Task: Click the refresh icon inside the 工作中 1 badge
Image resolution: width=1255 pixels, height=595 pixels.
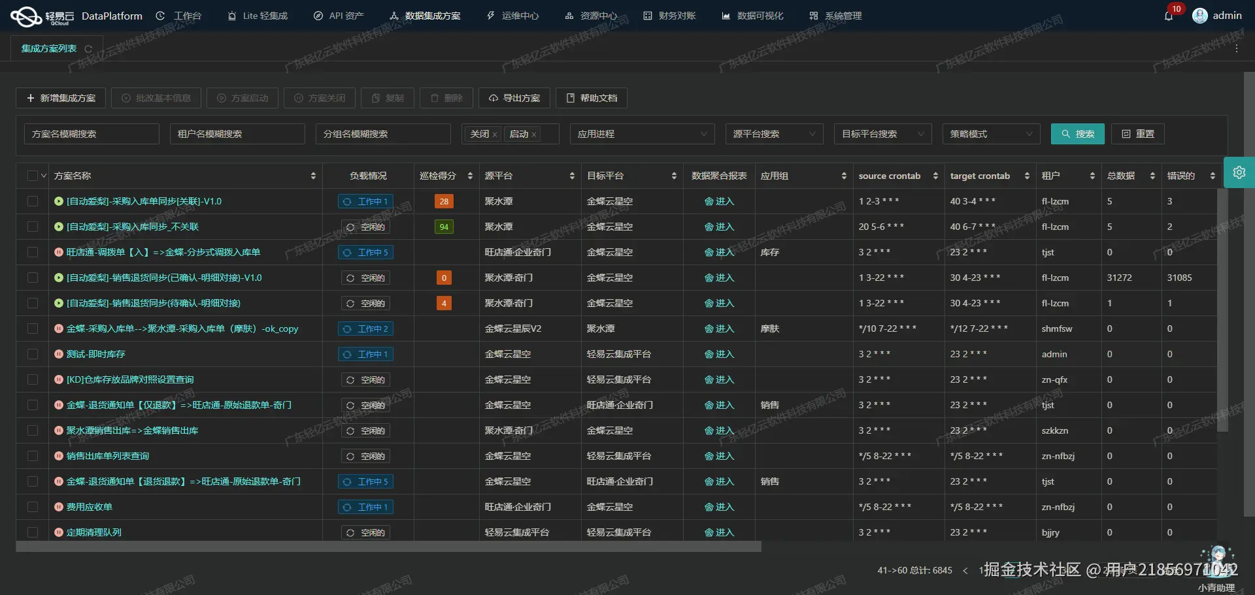Action: 347,201
